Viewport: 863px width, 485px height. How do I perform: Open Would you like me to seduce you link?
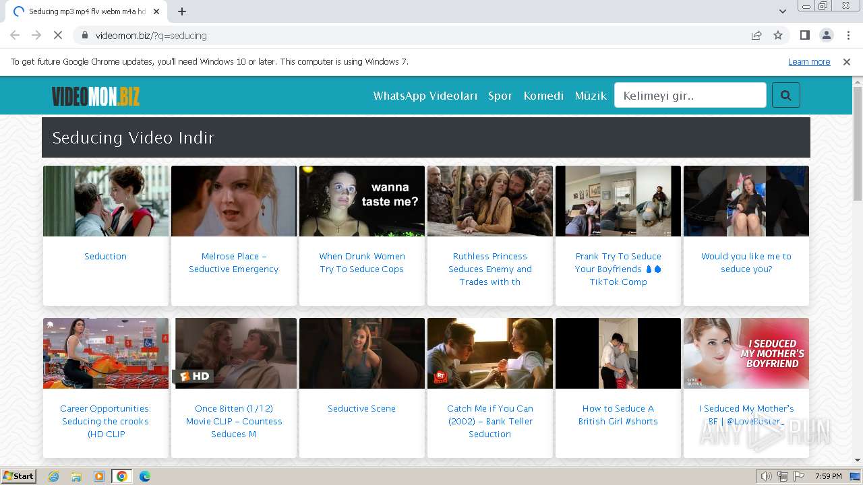746,263
